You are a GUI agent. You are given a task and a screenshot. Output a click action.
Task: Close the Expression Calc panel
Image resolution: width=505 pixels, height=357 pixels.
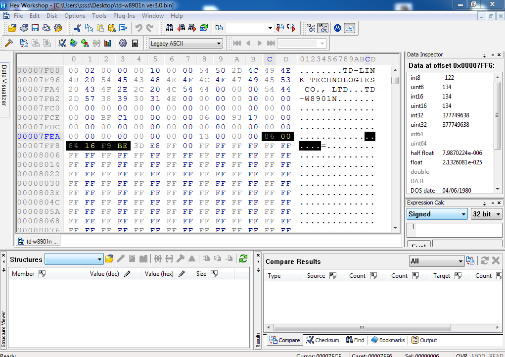point(499,203)
